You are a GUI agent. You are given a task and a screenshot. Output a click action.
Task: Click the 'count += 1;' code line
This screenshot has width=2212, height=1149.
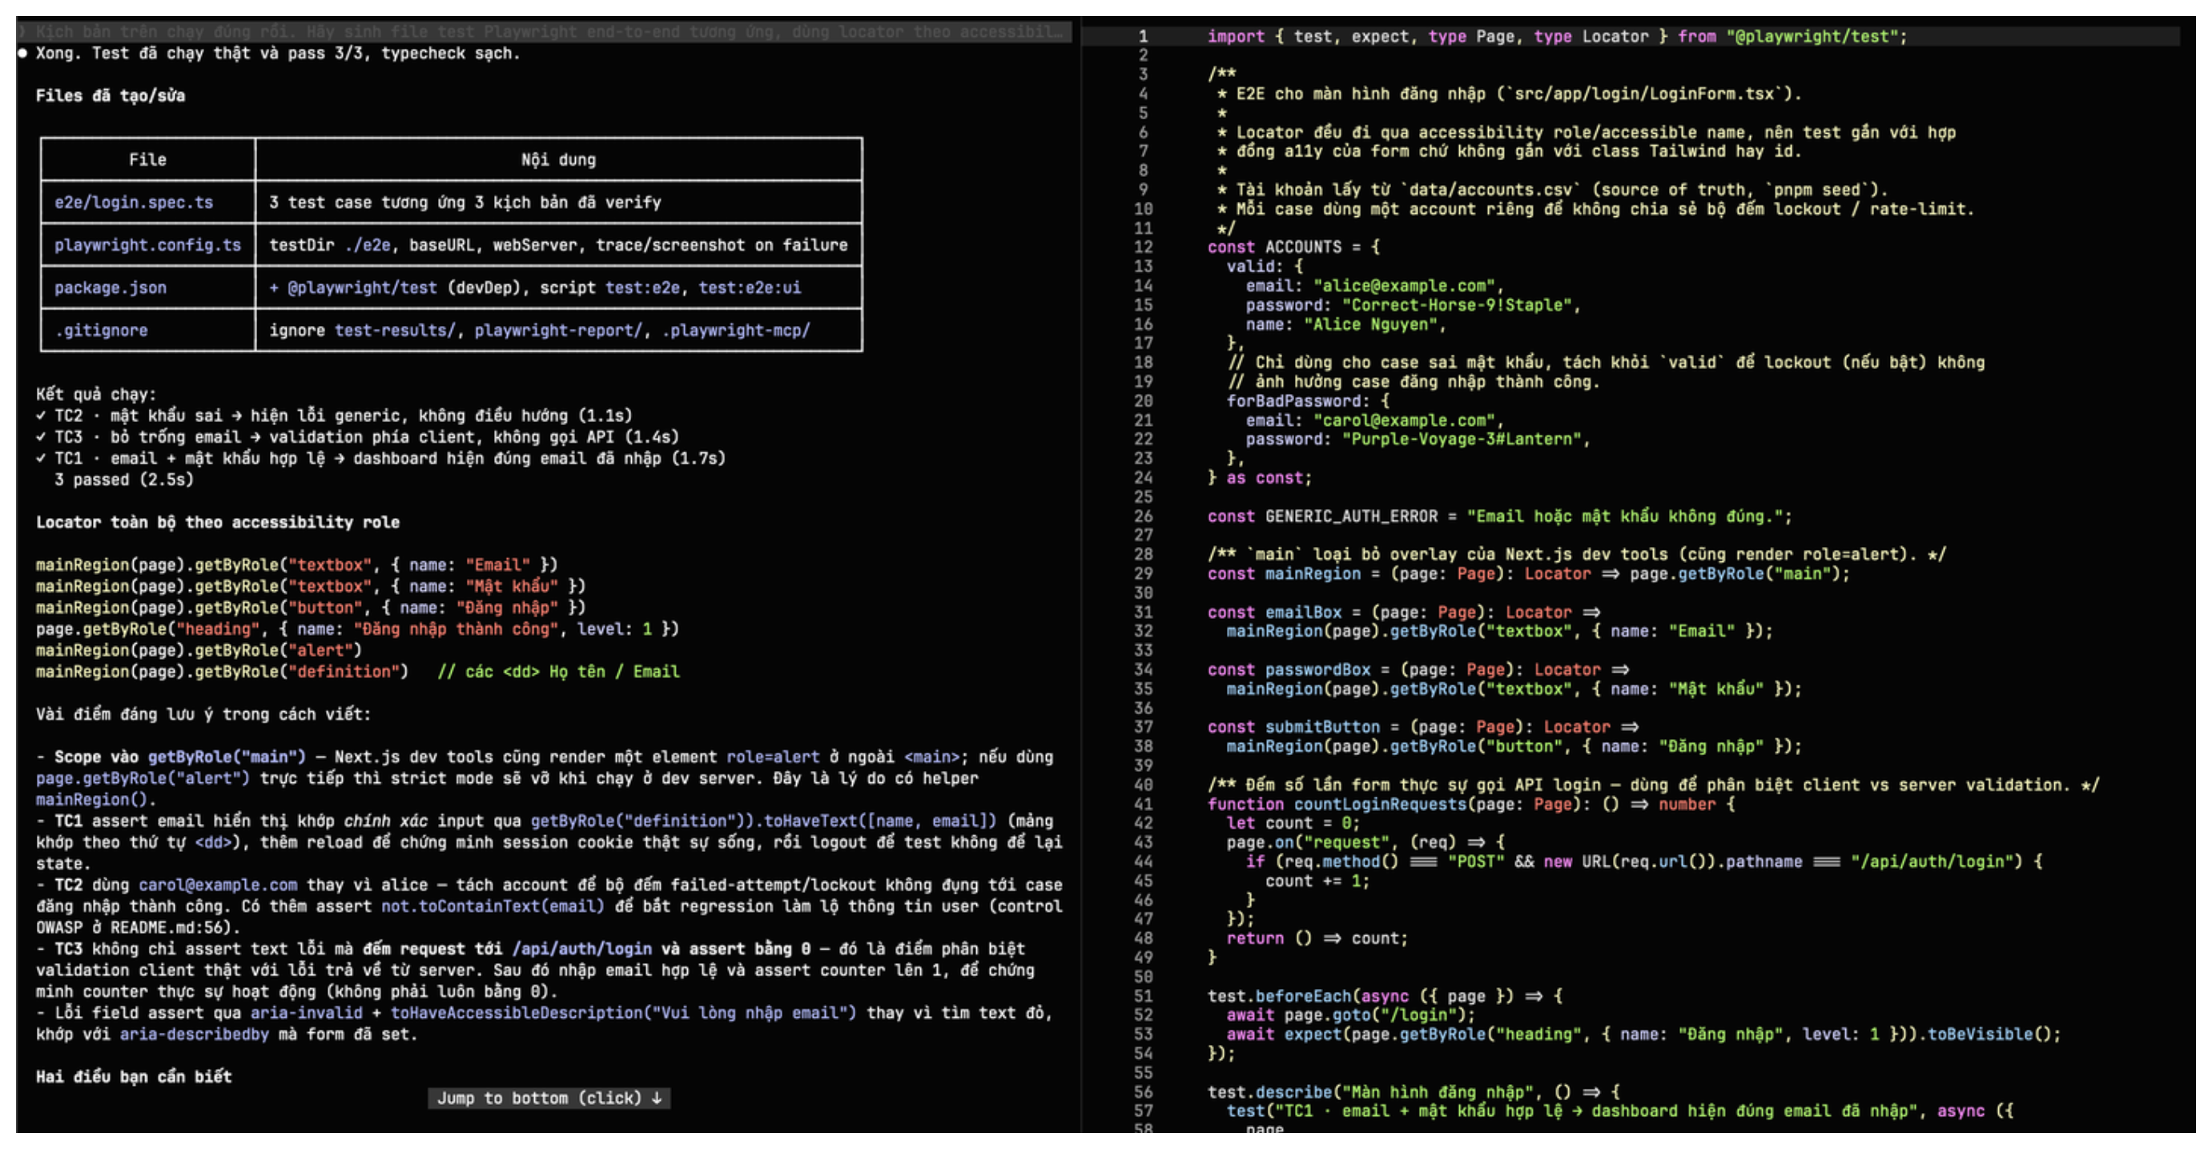point(1317,881)
